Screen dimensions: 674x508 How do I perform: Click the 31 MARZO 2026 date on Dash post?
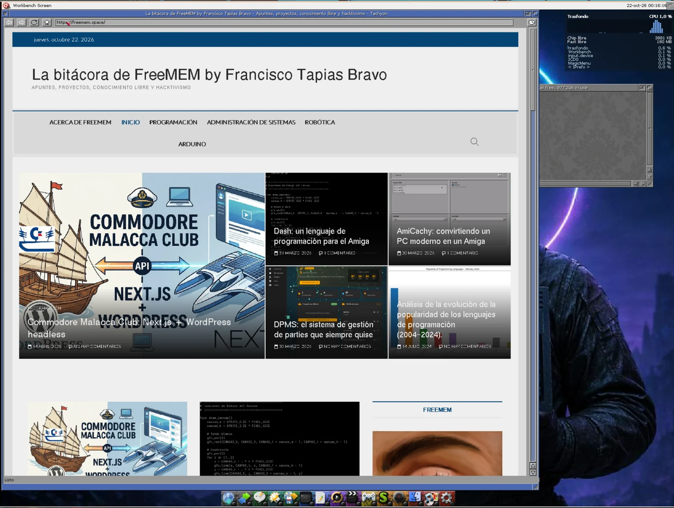pyautogui.click(x=293, y=253)
